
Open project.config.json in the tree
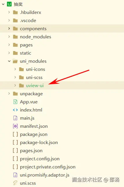coord(40,159)
